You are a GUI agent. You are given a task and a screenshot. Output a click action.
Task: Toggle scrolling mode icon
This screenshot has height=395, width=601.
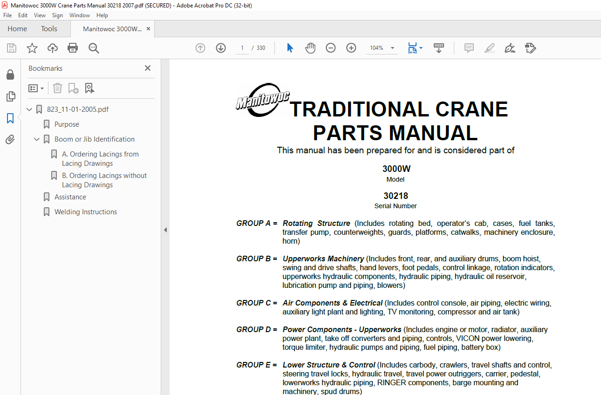tap(439, 48)
